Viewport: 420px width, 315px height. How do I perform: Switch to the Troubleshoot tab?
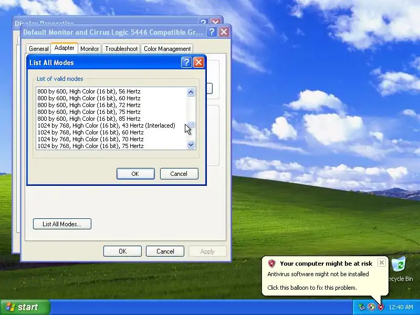(x=121, y=49)
